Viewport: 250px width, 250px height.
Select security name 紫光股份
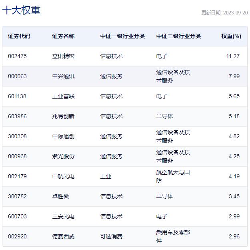click(x=63, y=156)
